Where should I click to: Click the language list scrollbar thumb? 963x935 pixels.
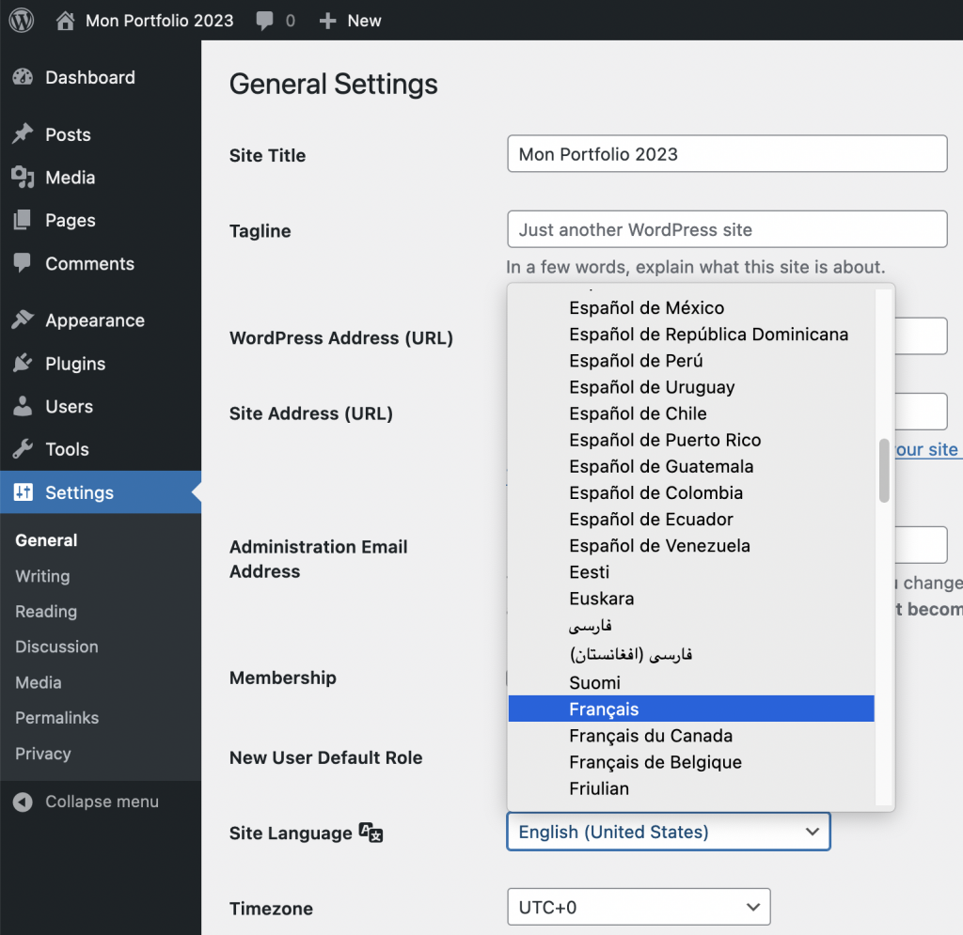pyautogui.click(x=884, y=470)
